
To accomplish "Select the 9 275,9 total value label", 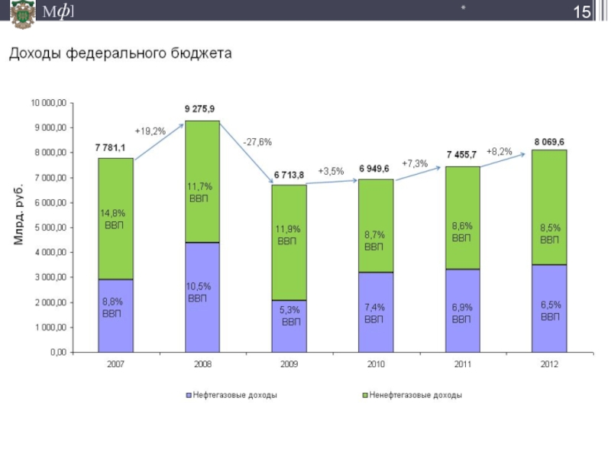I will click(199, 109).
